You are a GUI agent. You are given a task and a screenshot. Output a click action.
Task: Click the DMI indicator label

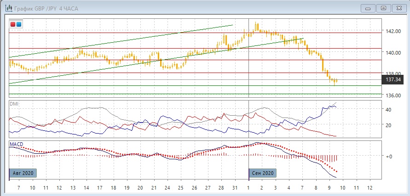coord(15,104)
